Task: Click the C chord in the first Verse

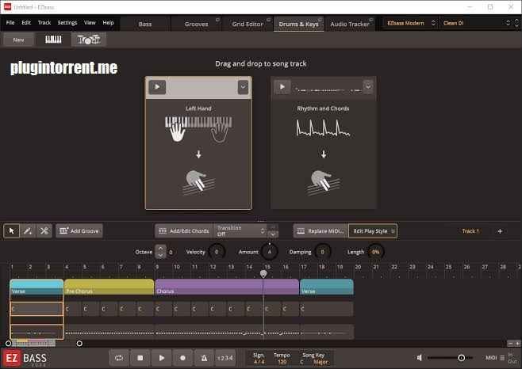Action: (x=36, y=309)
